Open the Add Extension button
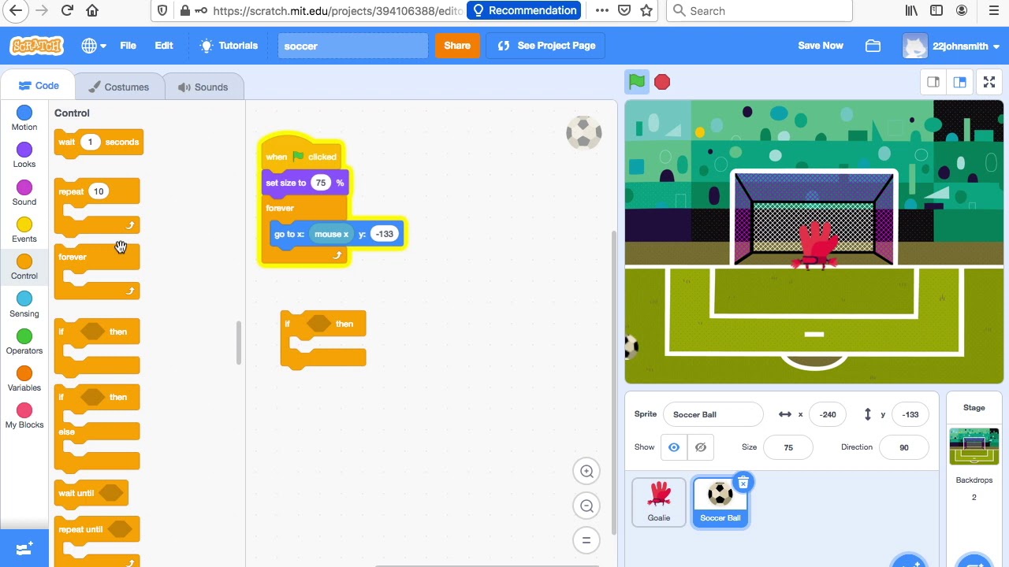 [x=24, y=547]
